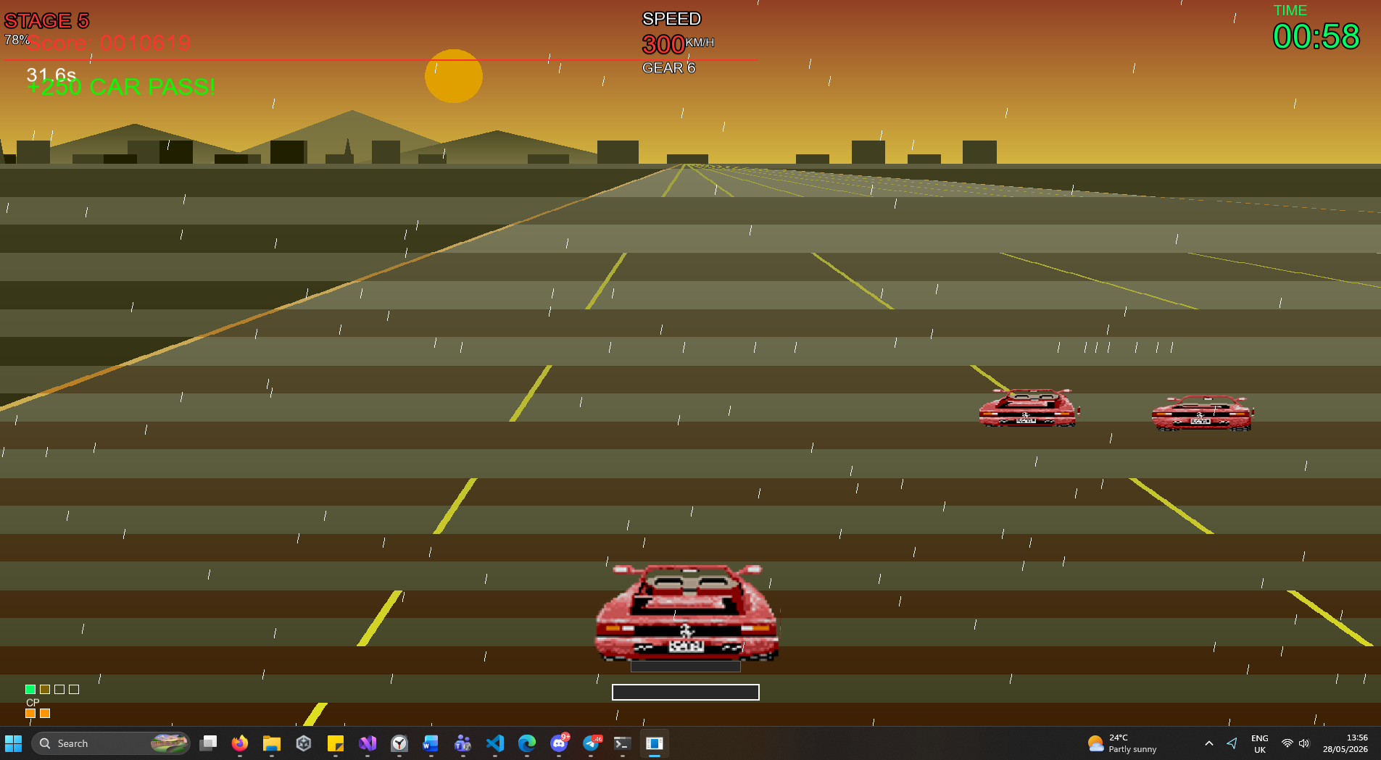Viewport: 1381px width, 760px height.
Task: Click the 300 KM/H speed readout
Action: click(x=679, y=44)
